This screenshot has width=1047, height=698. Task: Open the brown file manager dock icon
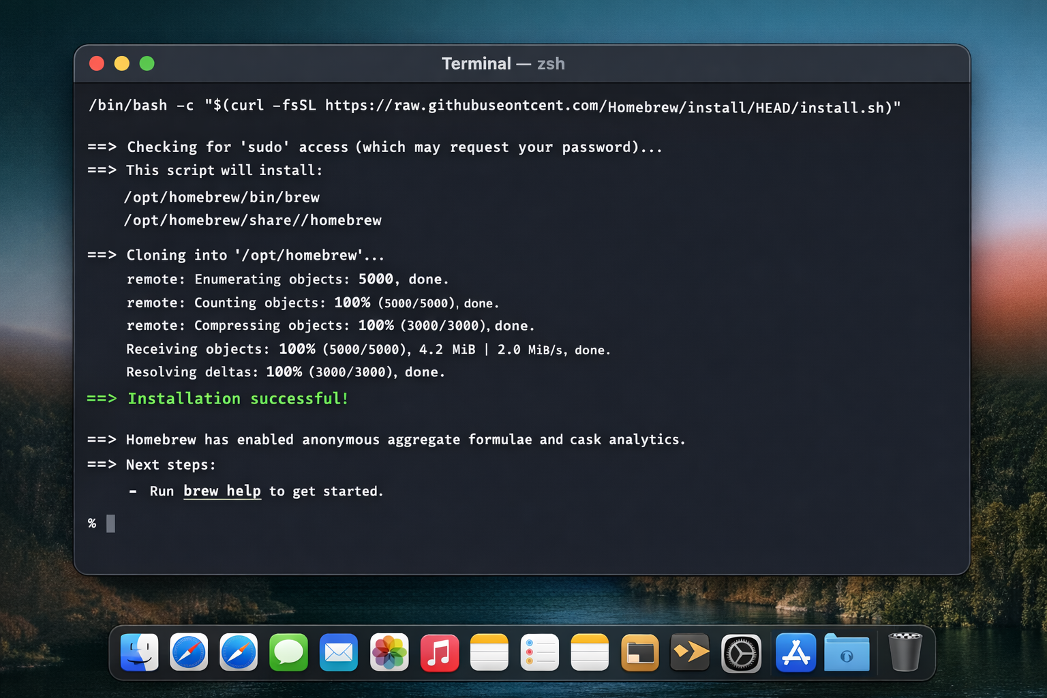[x=640, y=652]
